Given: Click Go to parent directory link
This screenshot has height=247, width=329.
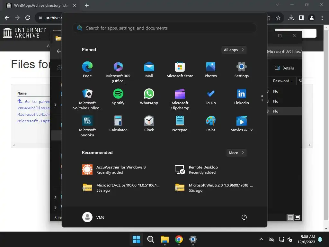Looking at the screenshot, I should (33, 101).
